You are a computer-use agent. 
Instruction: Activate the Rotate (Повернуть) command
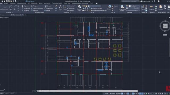35,6
